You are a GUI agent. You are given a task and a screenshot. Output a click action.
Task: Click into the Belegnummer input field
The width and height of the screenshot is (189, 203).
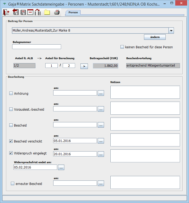pyautogui.click(x=37, y=47)
